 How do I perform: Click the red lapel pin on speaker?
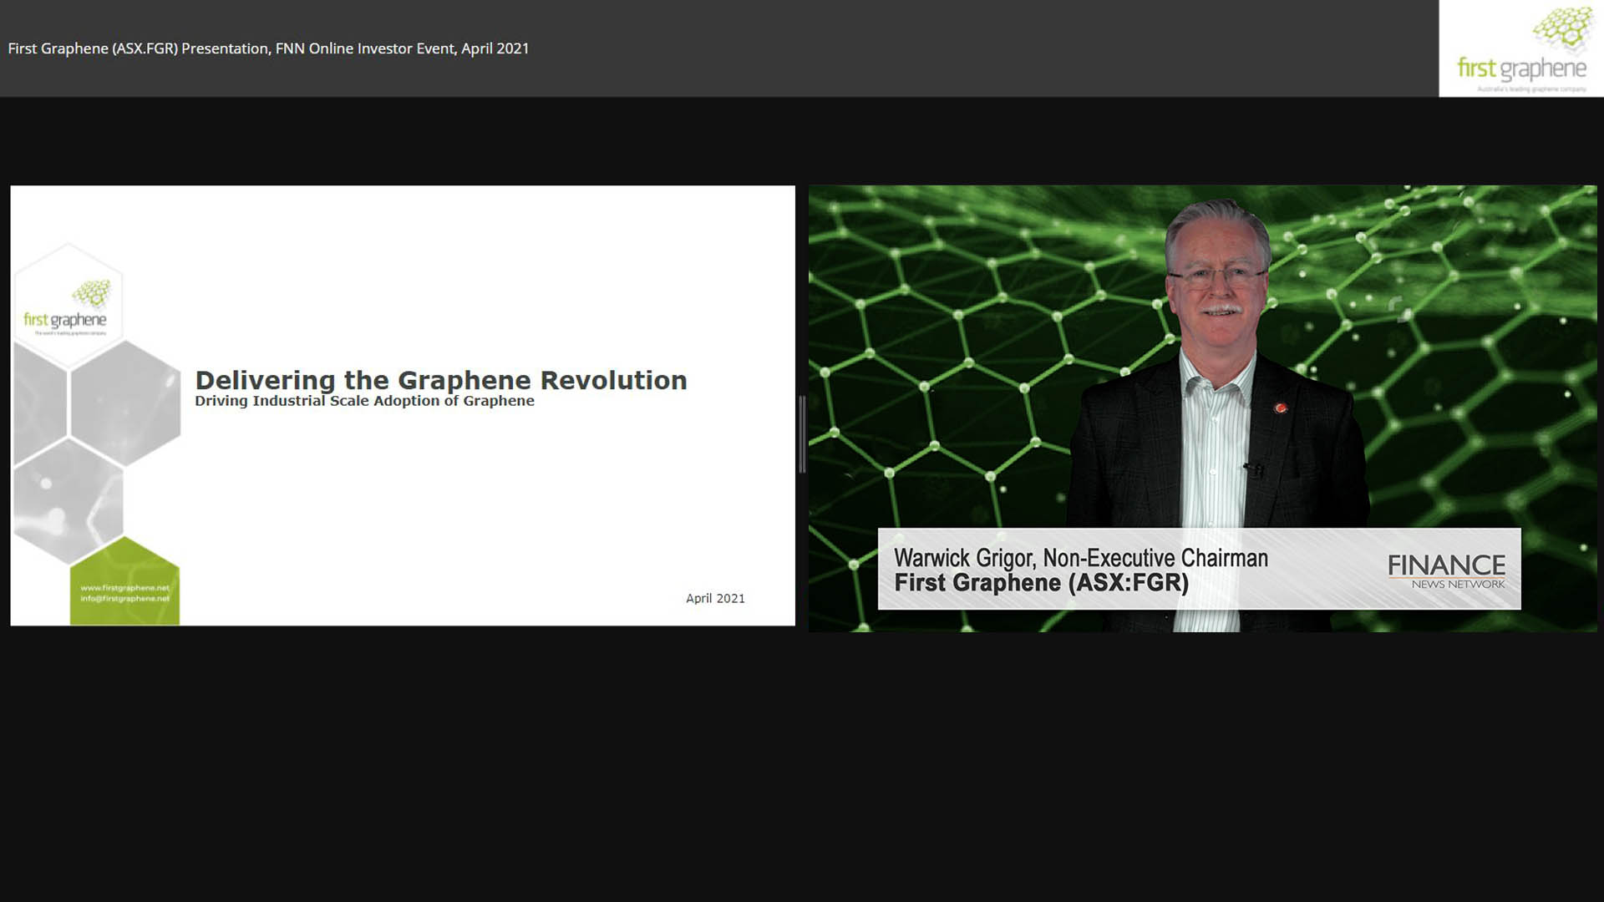pos(1279,408)
